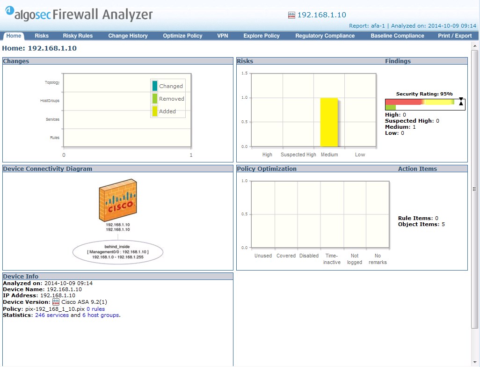Click the Security Rating: 95% label

coord(424,94)
